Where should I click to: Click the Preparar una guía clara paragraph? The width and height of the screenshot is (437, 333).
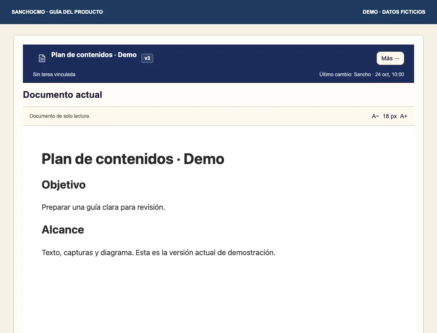[103, 207]
